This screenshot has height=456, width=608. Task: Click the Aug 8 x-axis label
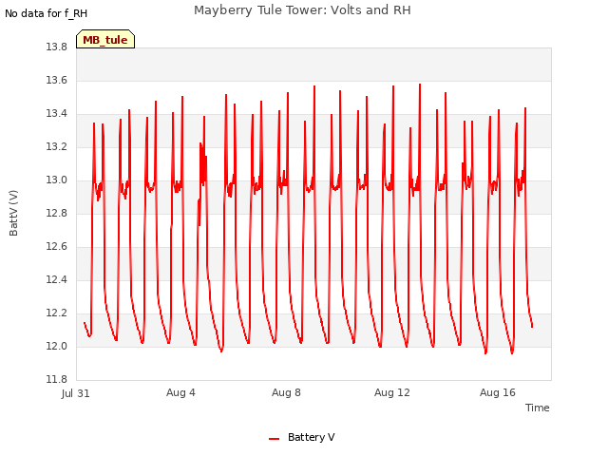click(x=286, y=392)
